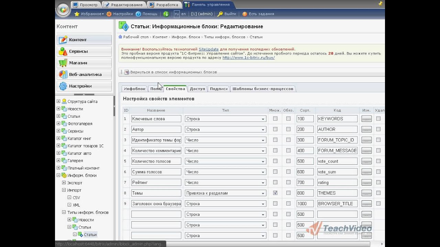
Task: Toggle Множ. checkbox for Ключевые слова
Action: (275, 119)
